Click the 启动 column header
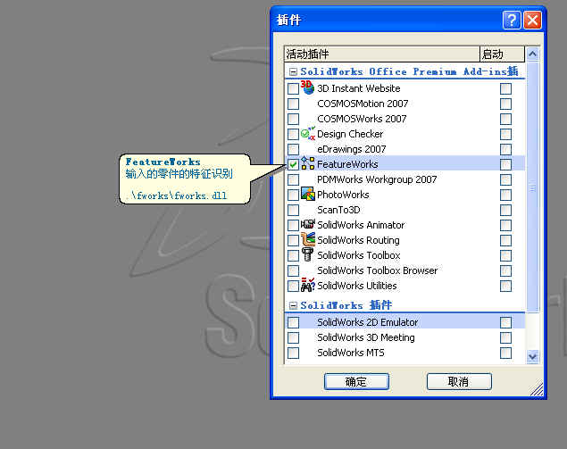The image size is (567, 449). [502, 54]
